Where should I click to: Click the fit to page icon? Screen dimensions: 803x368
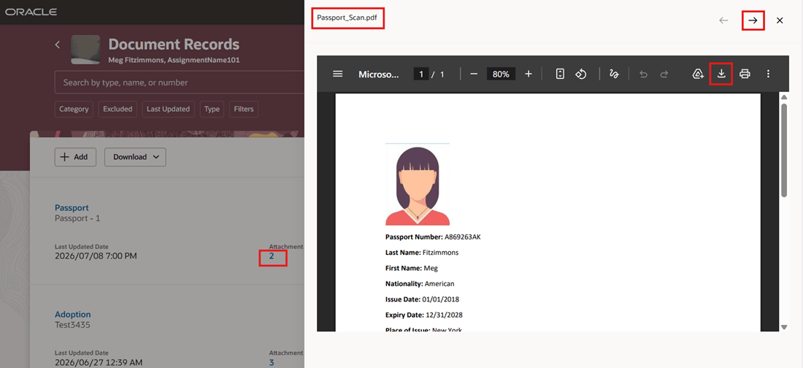pos(560,74)
